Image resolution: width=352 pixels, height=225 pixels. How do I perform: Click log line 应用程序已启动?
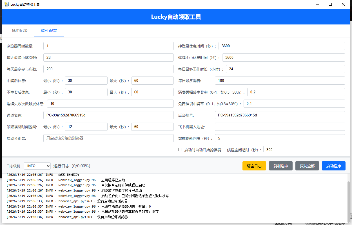point(66,180)
